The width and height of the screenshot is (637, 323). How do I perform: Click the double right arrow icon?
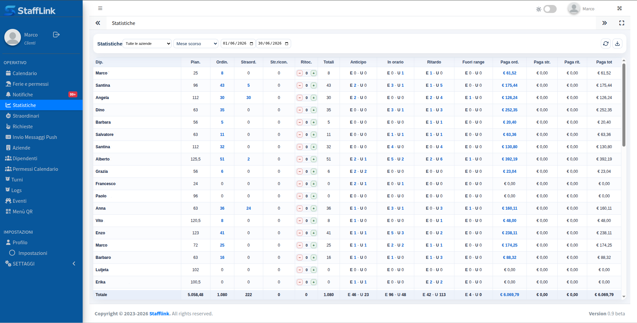(x=604, y=23)
